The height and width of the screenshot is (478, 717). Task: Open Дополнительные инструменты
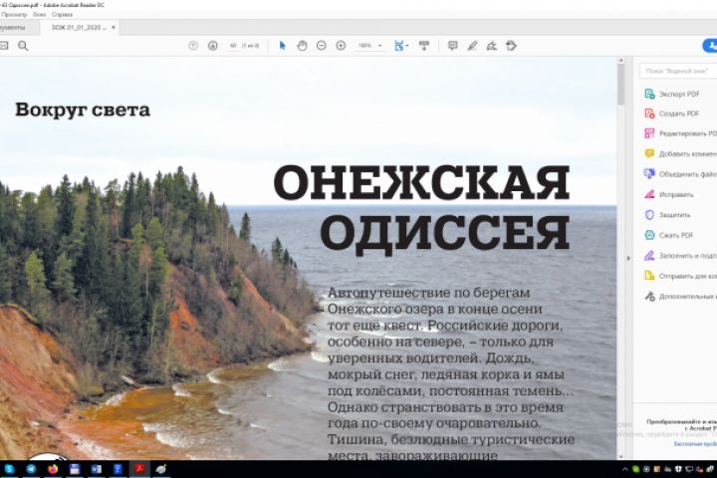pos(680,297)
